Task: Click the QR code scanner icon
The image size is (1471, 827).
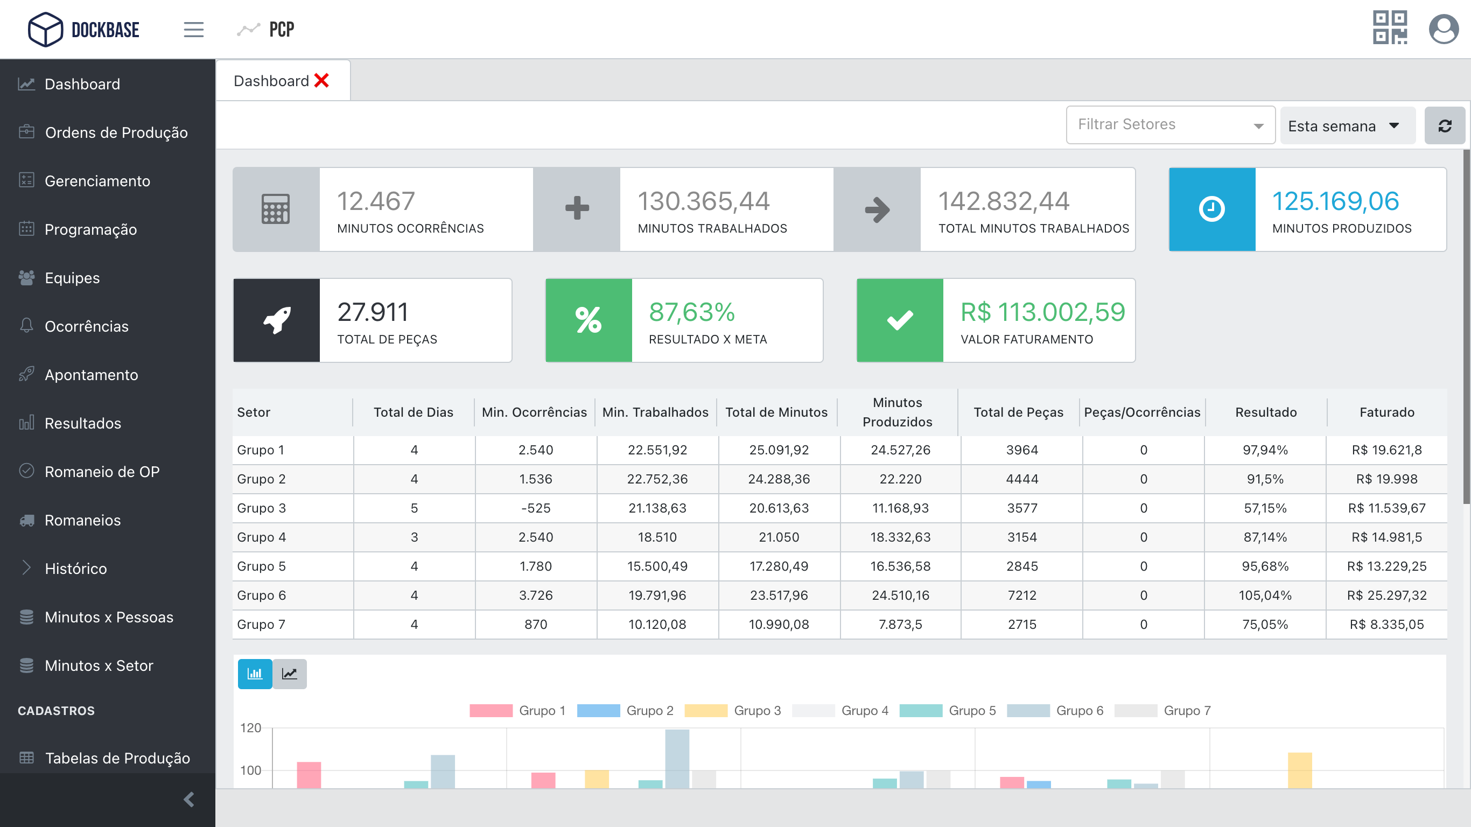Action: click(1389, 27)
